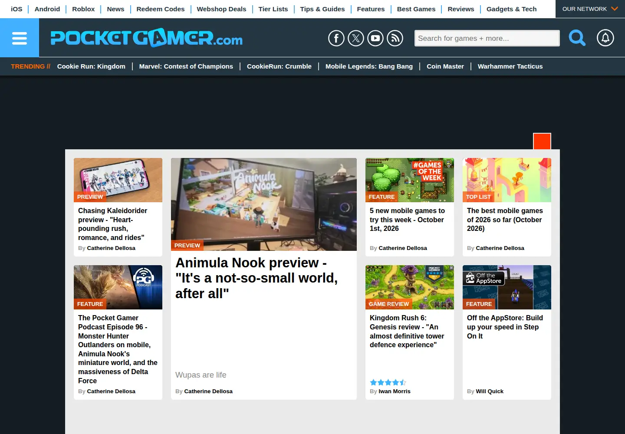Open trending Mobile Legends: Bang Bang
625x434 pixels.
[369, 66]
